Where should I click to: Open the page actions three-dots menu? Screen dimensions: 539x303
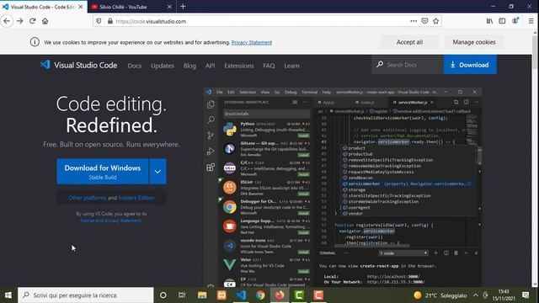(x=414, y=21)
